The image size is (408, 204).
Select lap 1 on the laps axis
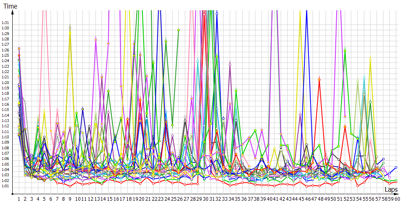pos(19,199)
